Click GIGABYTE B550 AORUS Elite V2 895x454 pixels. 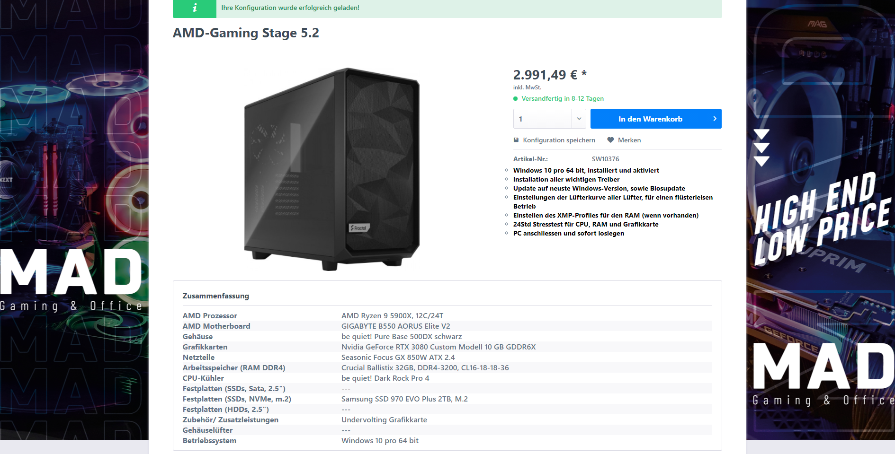tap(396, 326)
